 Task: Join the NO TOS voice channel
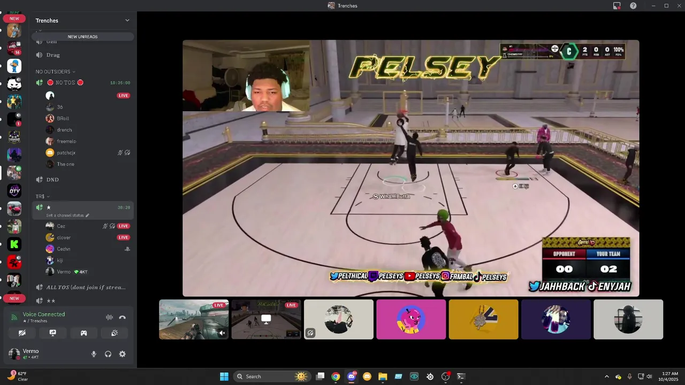point(83,82)
